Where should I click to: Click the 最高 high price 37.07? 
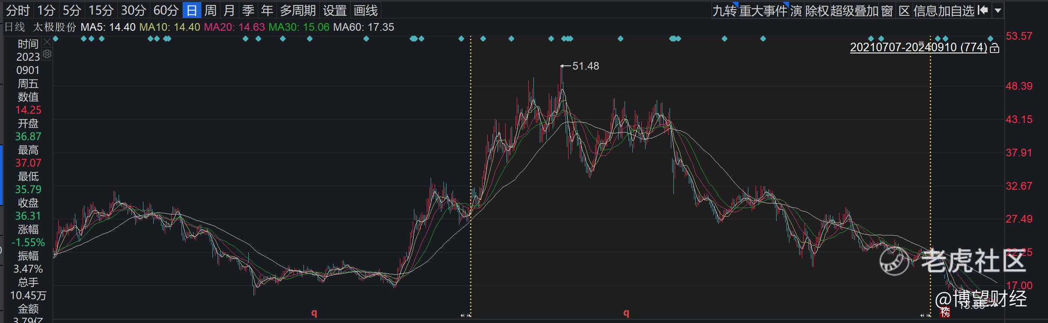coord(28,163)
